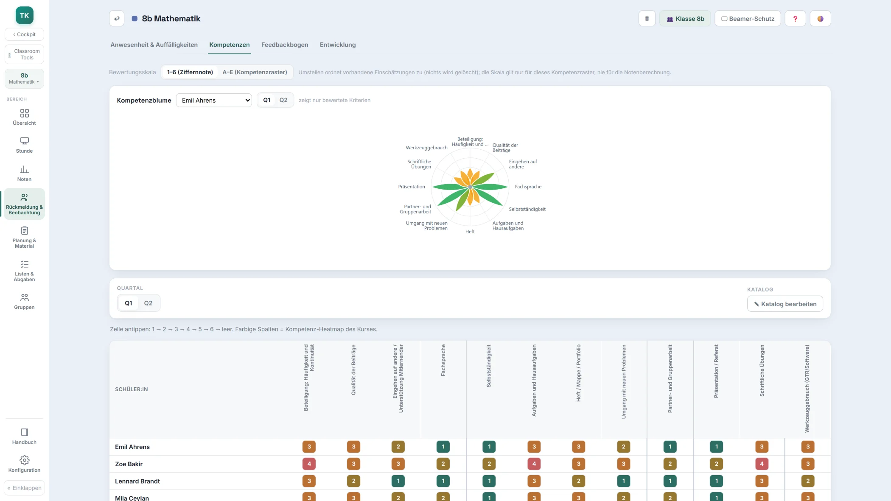Switch the Quartal selector to Q2
Screen dimensions: 891x501
pyautogui.click(x=148, y=303)
